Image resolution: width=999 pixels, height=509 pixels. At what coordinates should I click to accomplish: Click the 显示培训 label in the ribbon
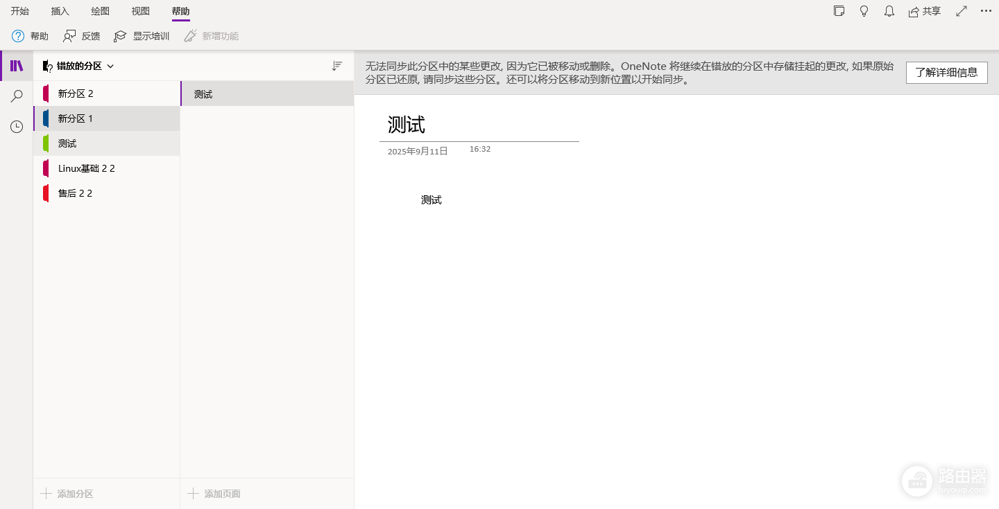(151, 36)
